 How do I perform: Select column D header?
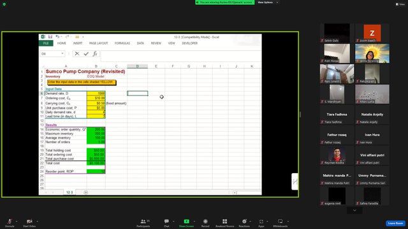(x=138, y=66)
